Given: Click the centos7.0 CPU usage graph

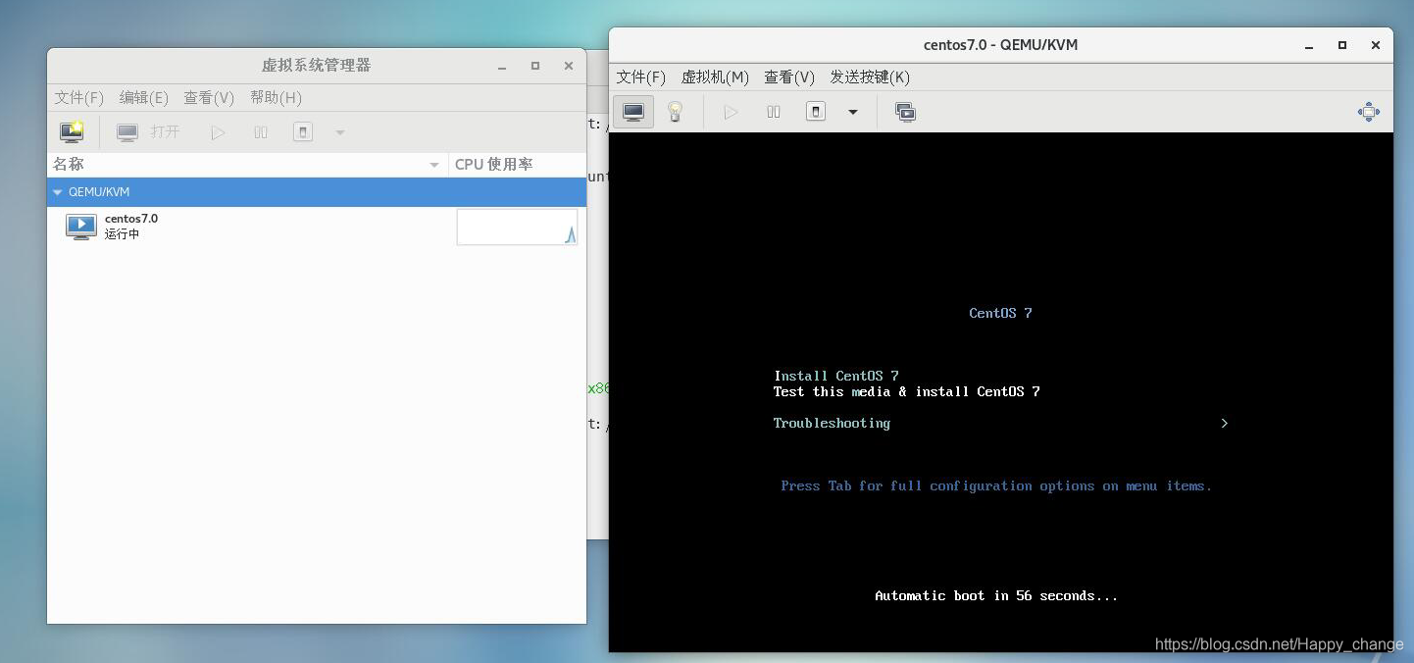Looking at the screenshot, I should click(x=517, y=227).
